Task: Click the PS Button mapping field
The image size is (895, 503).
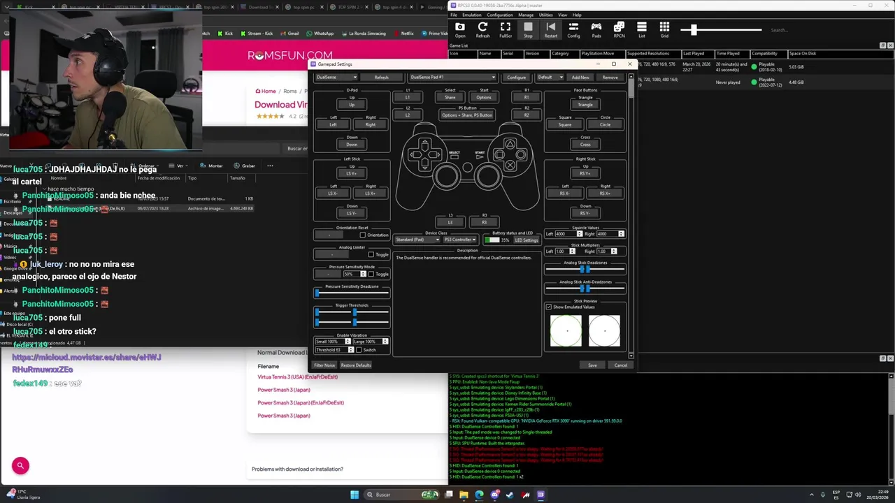Action: point(467,115)
